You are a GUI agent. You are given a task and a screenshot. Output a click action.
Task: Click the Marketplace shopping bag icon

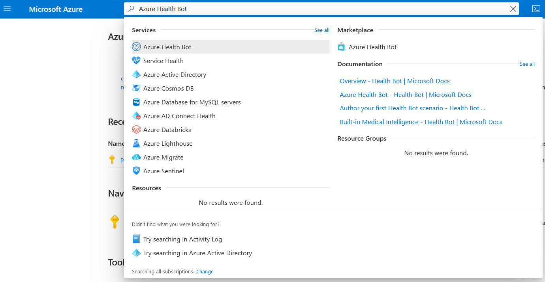pos(342,47)
